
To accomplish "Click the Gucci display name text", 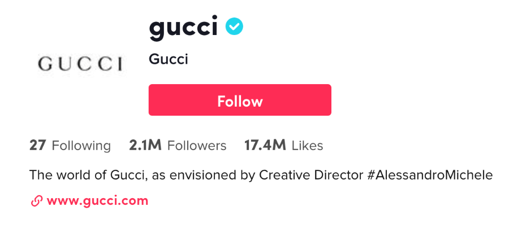I will 168,59.
